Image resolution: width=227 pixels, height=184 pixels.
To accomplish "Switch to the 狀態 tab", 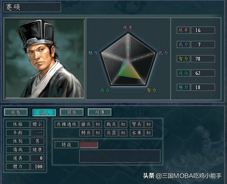I will pyautogui.click(x=16, y=112).
